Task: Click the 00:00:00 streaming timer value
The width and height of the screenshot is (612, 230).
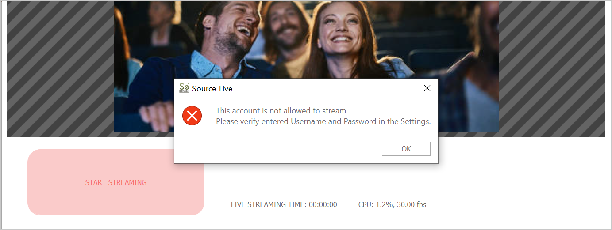Action: coord(323,204)
